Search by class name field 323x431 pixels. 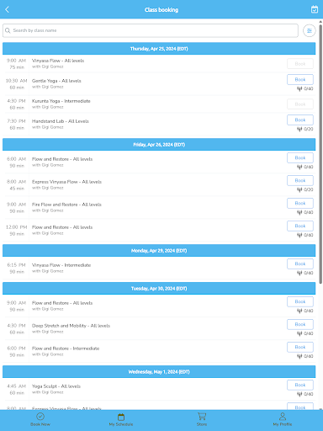[151, 30]
